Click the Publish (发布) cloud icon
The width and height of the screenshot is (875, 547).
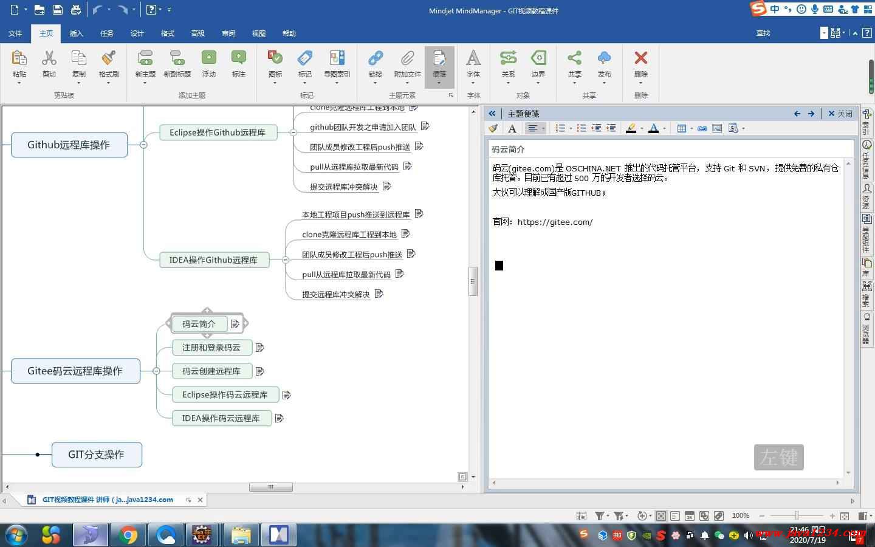click(605, 58)
